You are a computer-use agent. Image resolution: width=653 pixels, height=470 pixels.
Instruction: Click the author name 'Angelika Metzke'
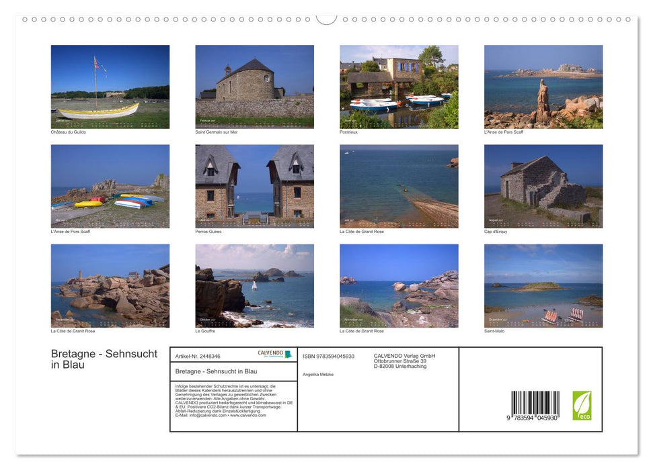coord(318,375)
